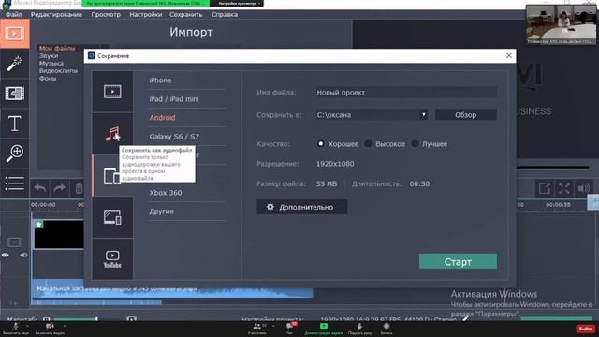Select the Хорошее quality radio button
Viewport: 599px width, 337px height.
coord(320,143)
